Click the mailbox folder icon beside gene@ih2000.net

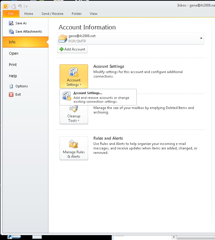point(63,39)
